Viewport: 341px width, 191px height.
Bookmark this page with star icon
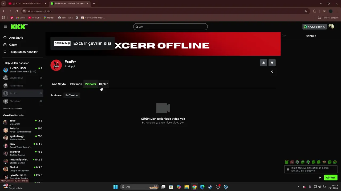tap(306, 11)
